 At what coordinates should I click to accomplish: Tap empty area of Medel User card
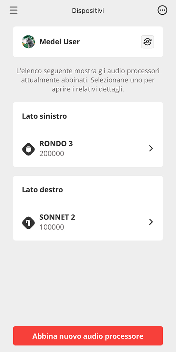tap(110, 42)
